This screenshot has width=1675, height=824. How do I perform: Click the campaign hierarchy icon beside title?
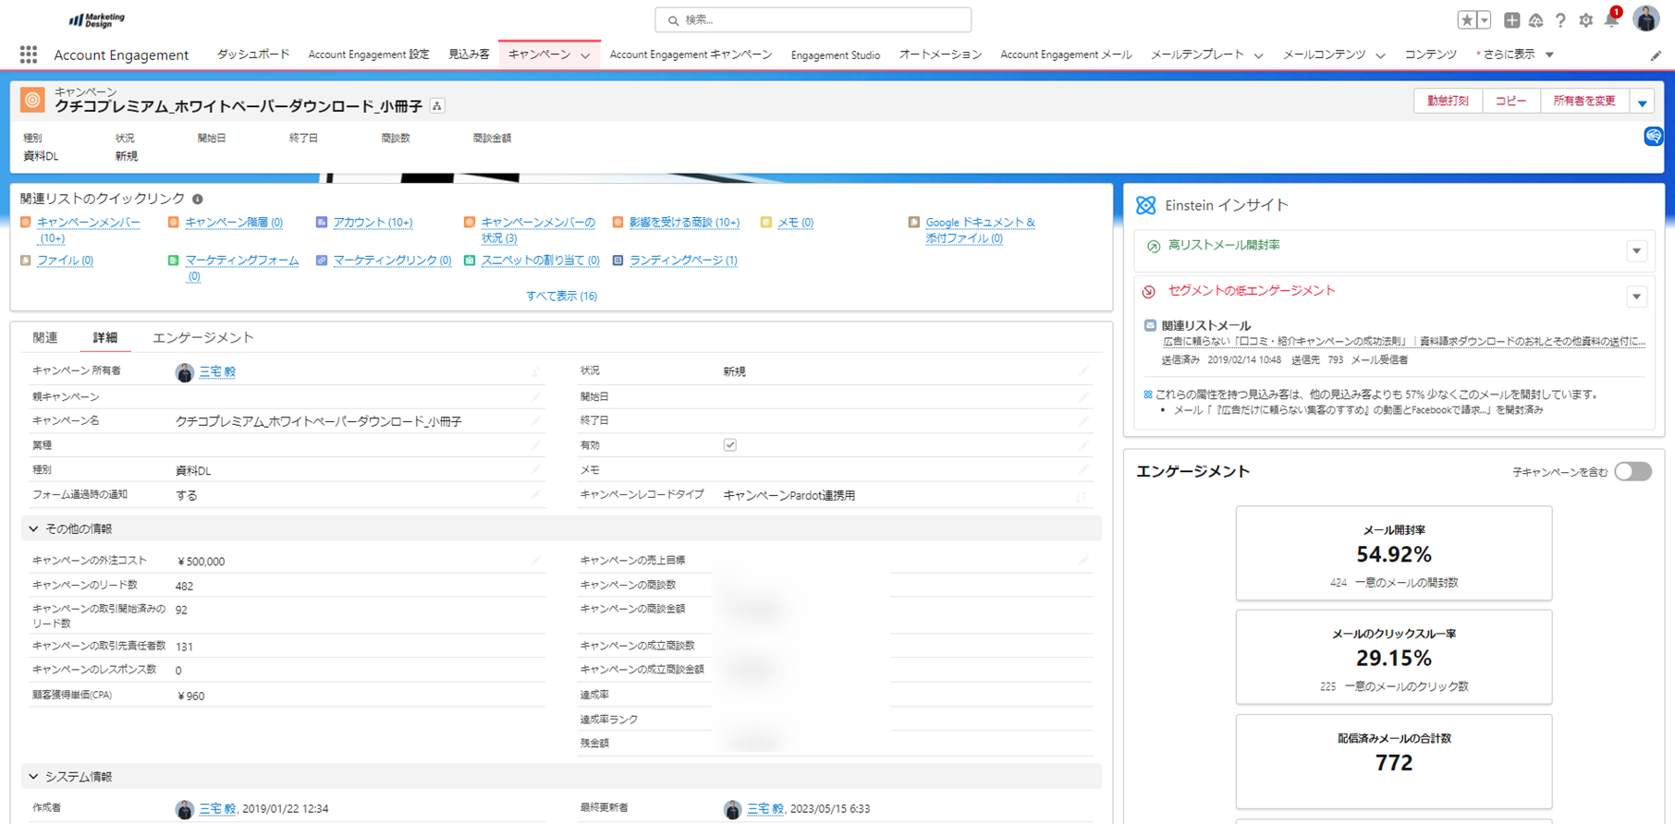pos(437,106)
